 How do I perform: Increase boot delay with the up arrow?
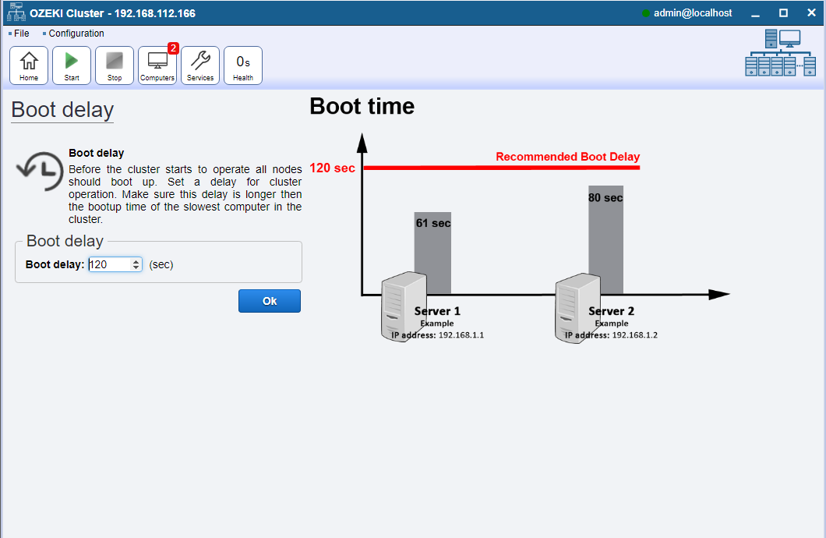pyautogui.click(x=136, y=261)
